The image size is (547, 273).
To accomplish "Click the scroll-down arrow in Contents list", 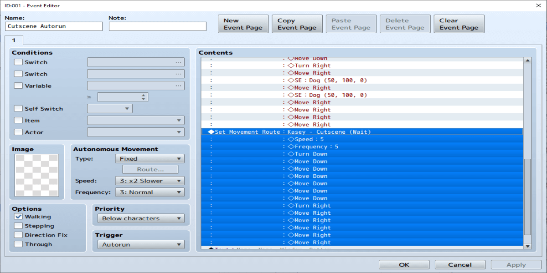I will [527, 246].
